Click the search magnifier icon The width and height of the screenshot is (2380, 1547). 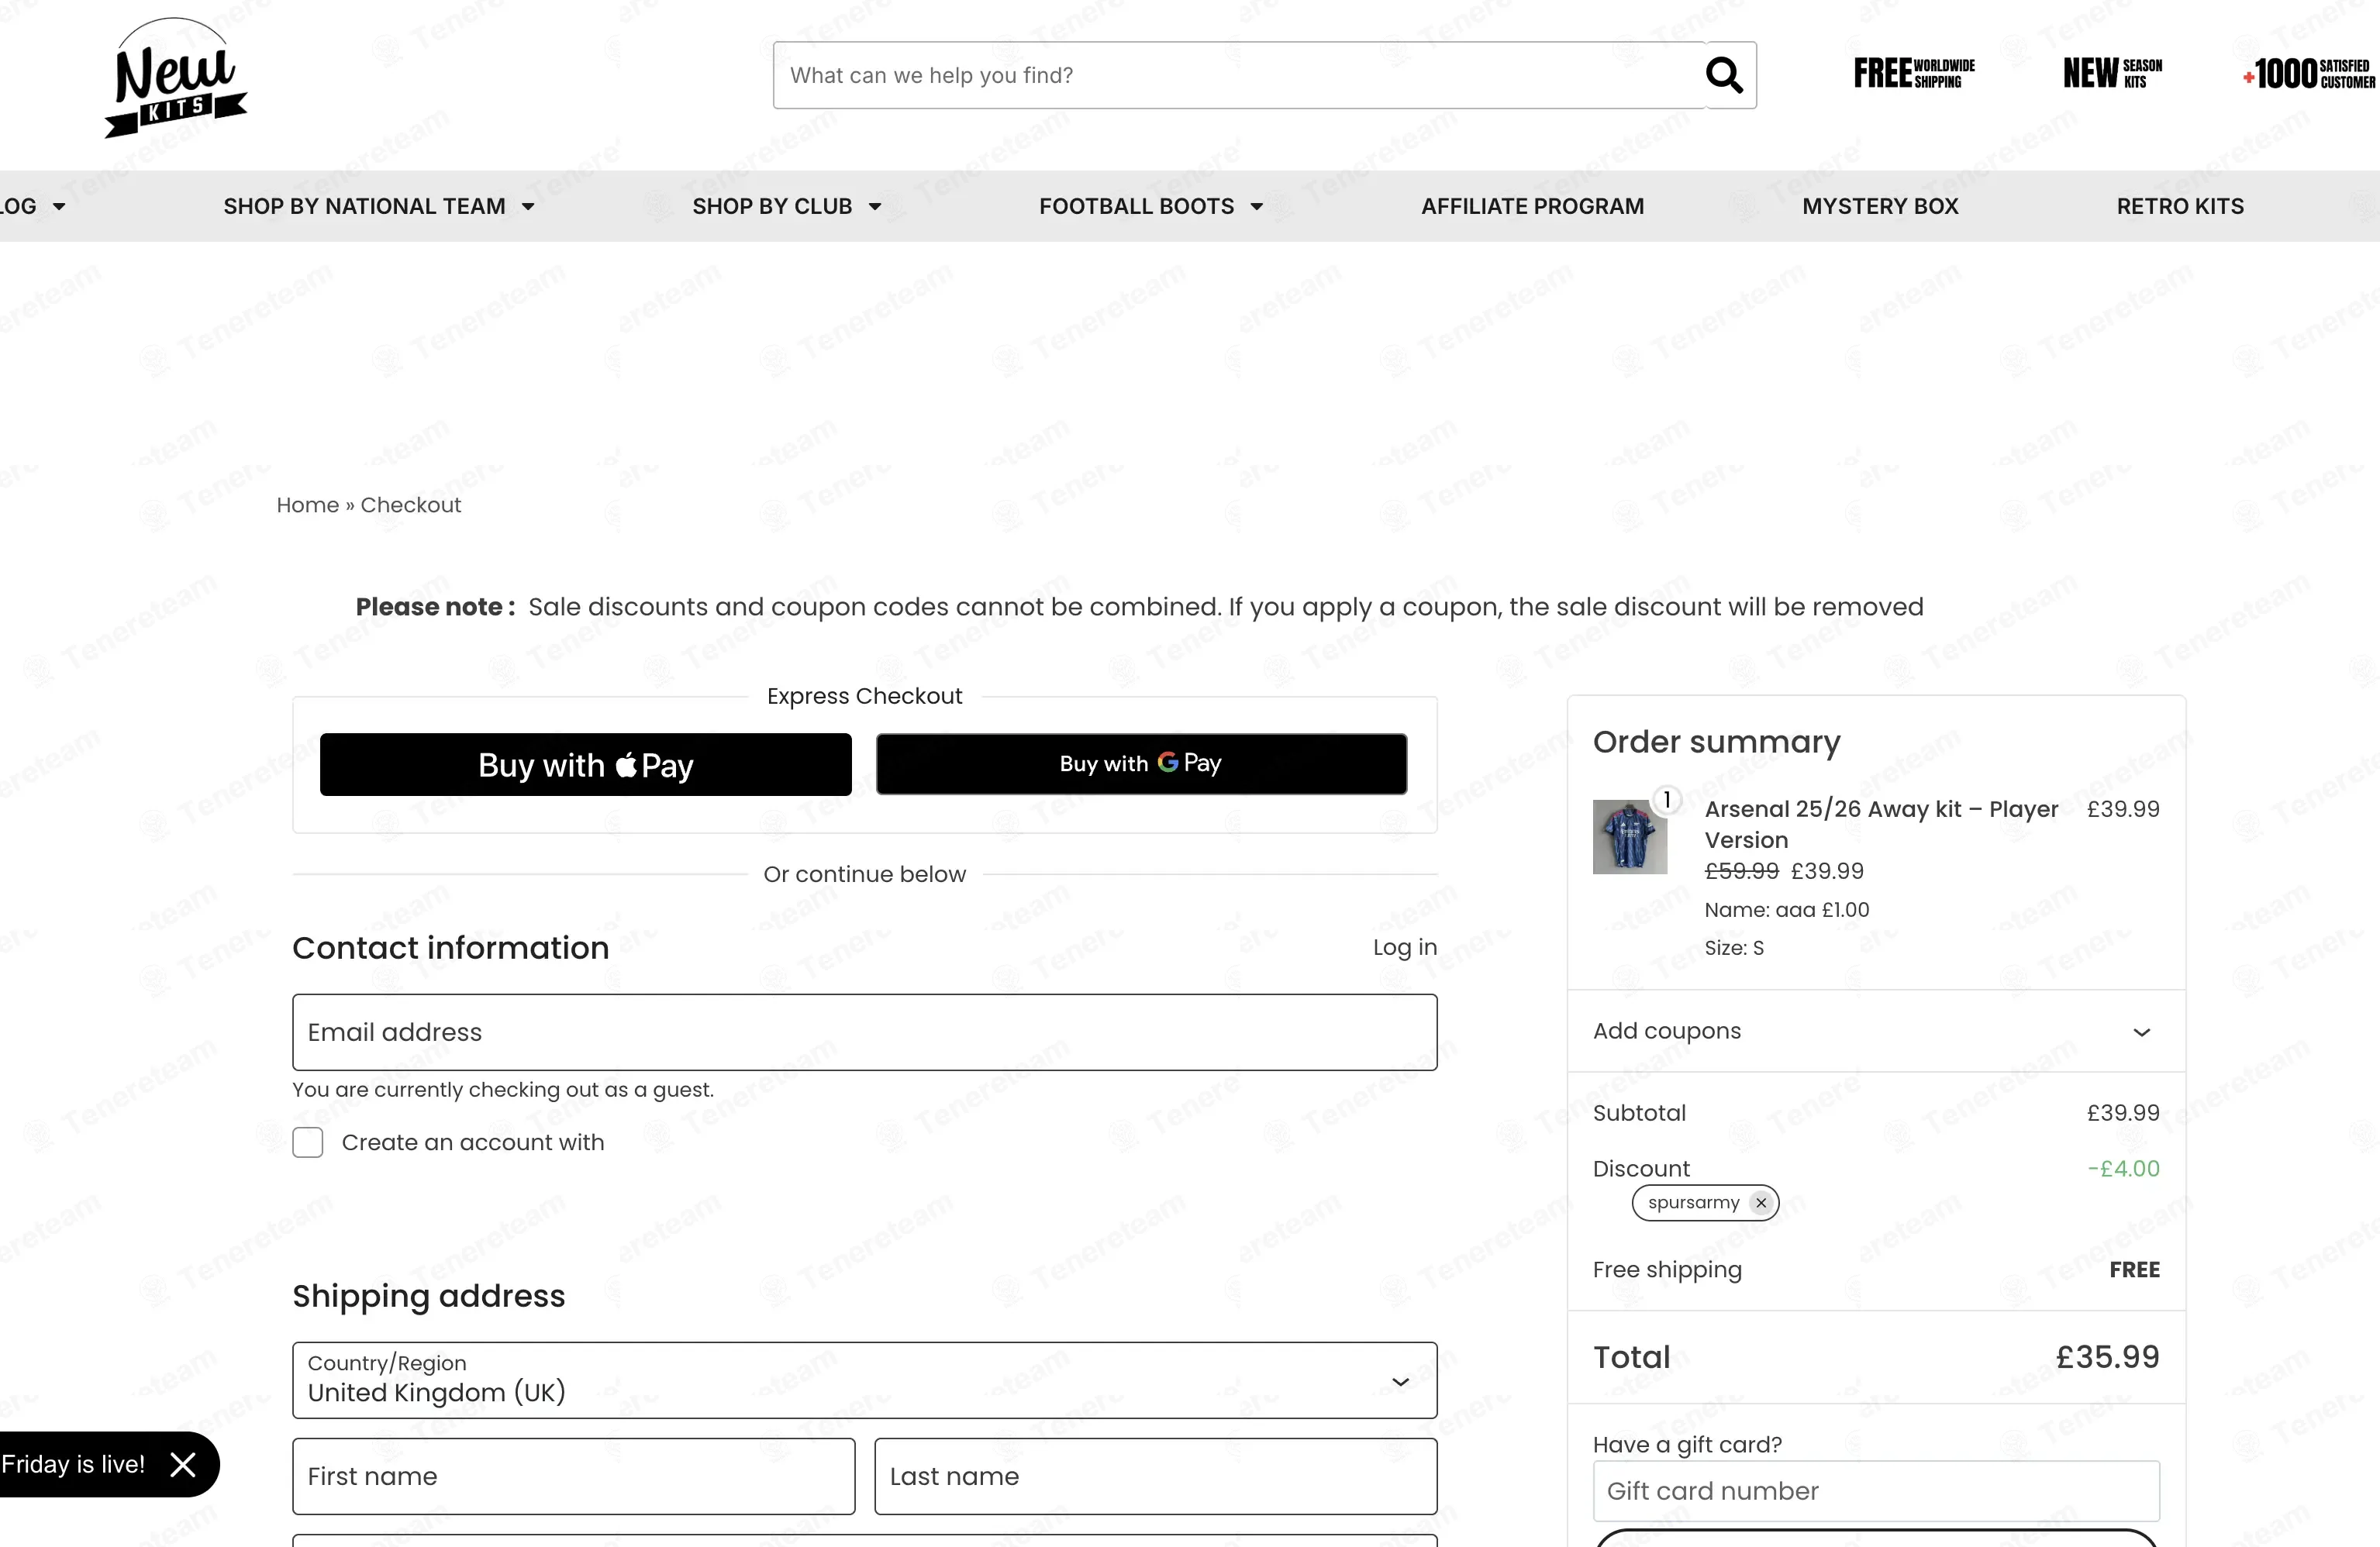(x=1724, y=75)
